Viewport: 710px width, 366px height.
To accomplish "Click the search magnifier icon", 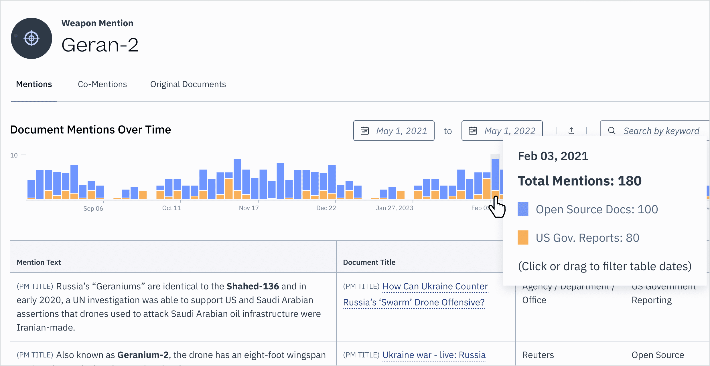I will click(x=612, y=131).
